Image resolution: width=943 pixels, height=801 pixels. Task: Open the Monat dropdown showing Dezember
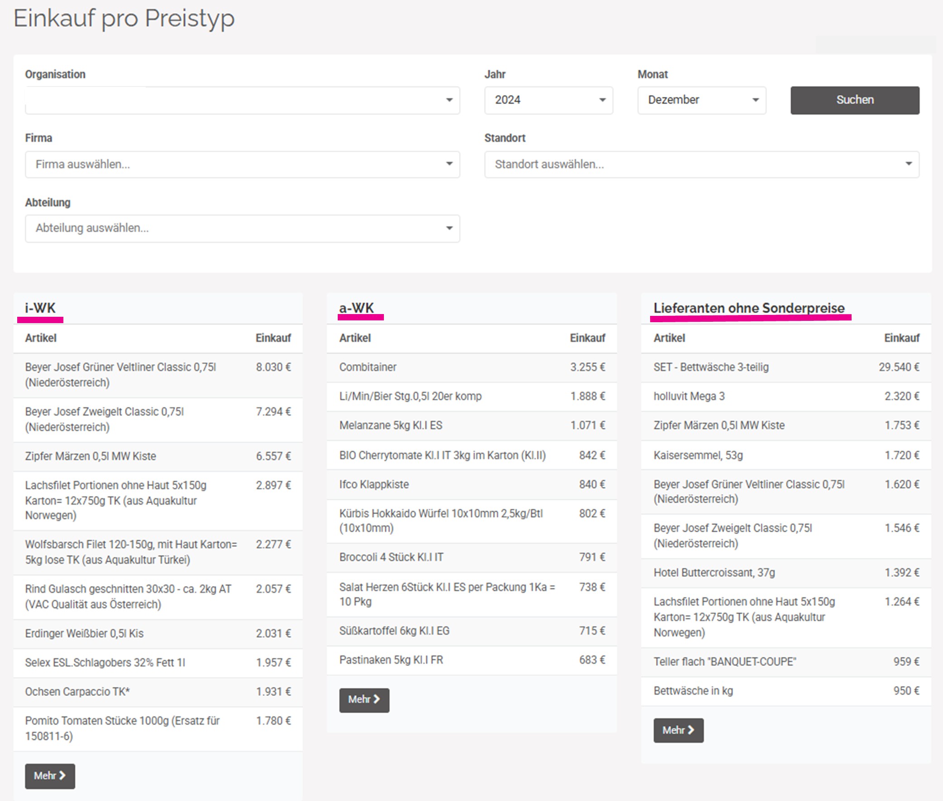701,100
